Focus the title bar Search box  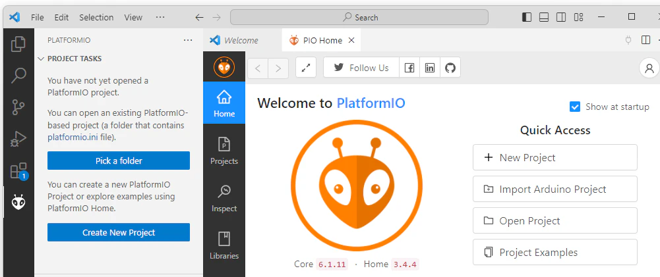[x=359, y=17]
